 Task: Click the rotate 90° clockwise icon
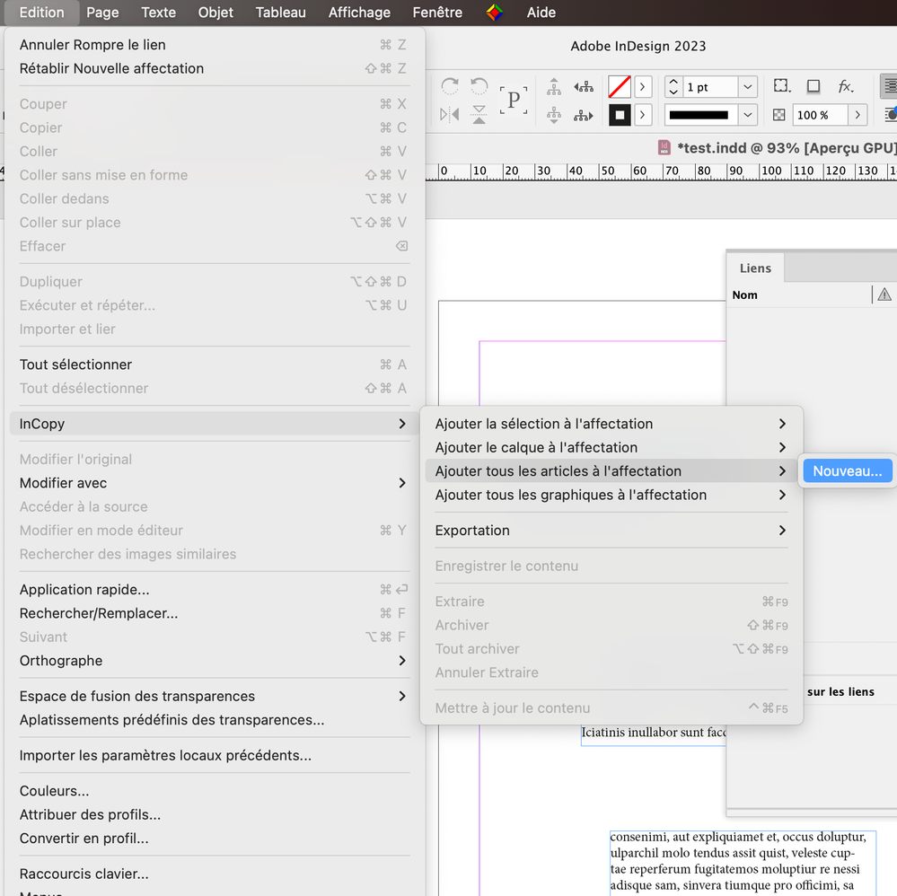tap(450, 86)
